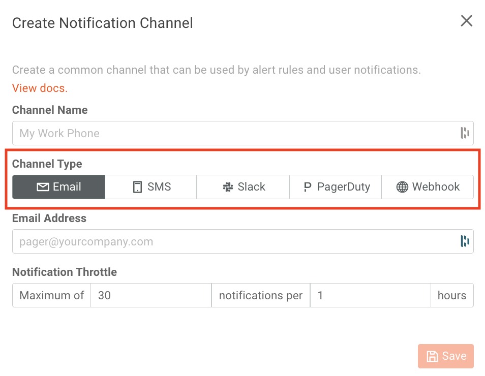485x376 pixels.
Task: Switch channel type to SMS
Action: pos(150,187)
